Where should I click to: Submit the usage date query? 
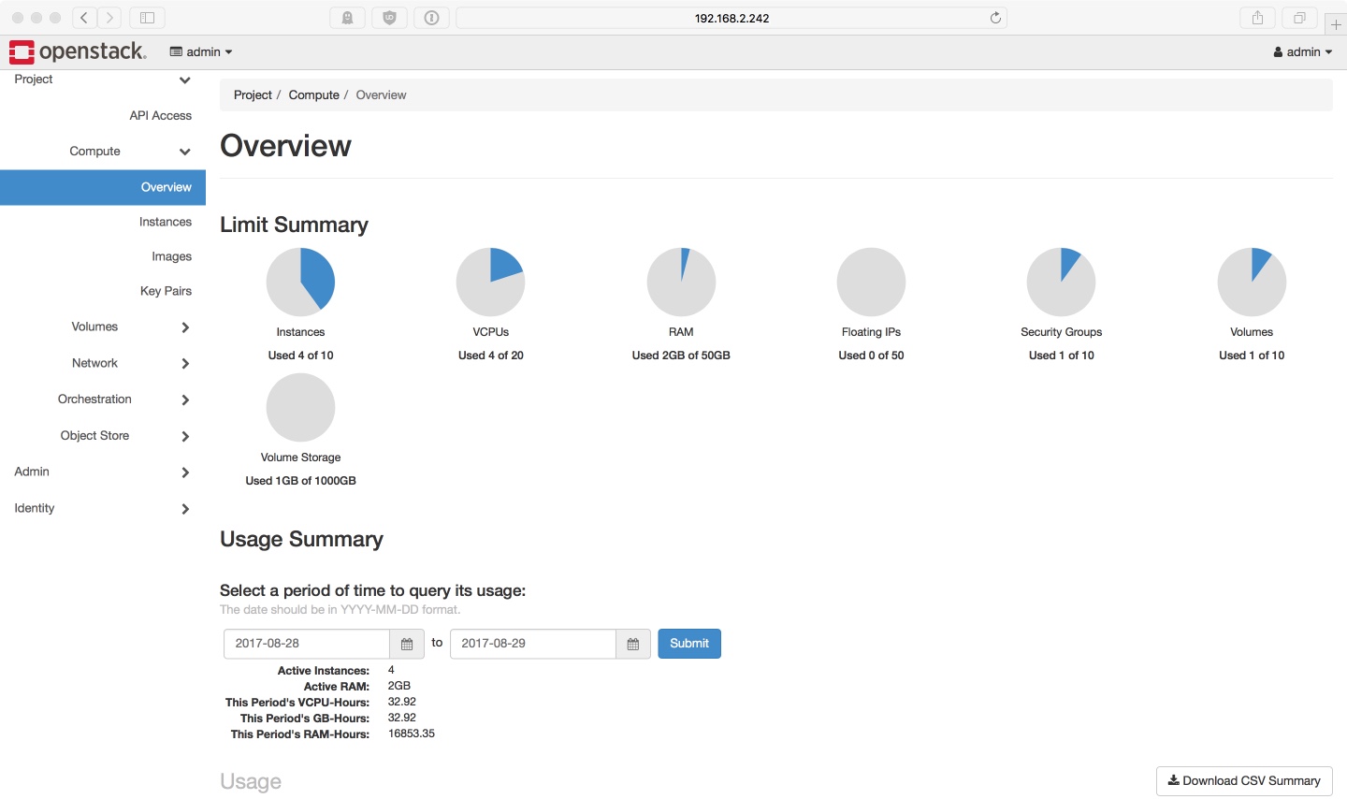click(689, 644)
